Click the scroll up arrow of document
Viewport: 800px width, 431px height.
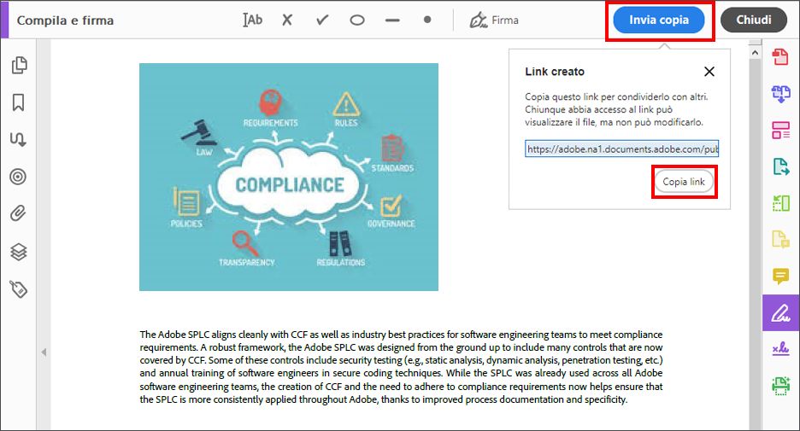pyautogui.click(x=755, y=52)
